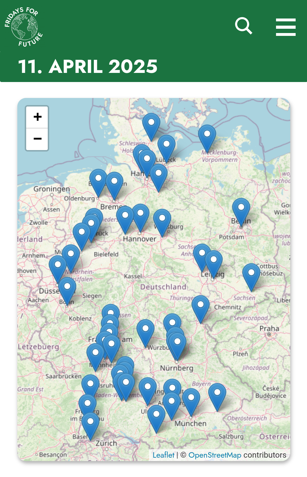Select the marker near Cottbus
This screenshot has width=307, height=477.
pyautogui.click(x=251, y=277)
